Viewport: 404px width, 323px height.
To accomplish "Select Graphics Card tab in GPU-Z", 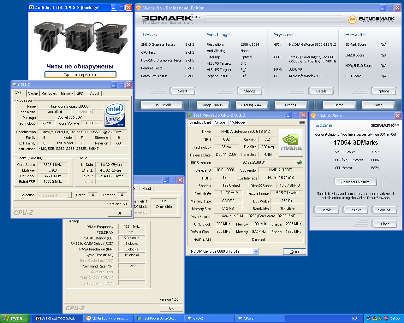I will (200, 122).
